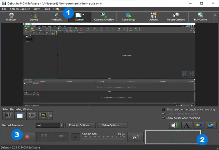Expand the Screen button dropdown arrow
The width and height of the screenshot is (219, 150).
click(83, 15)
